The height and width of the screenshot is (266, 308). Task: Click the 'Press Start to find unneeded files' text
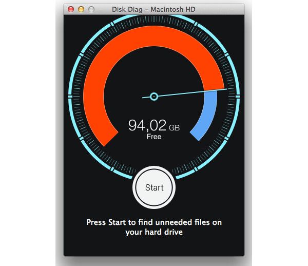click(154, 227)
